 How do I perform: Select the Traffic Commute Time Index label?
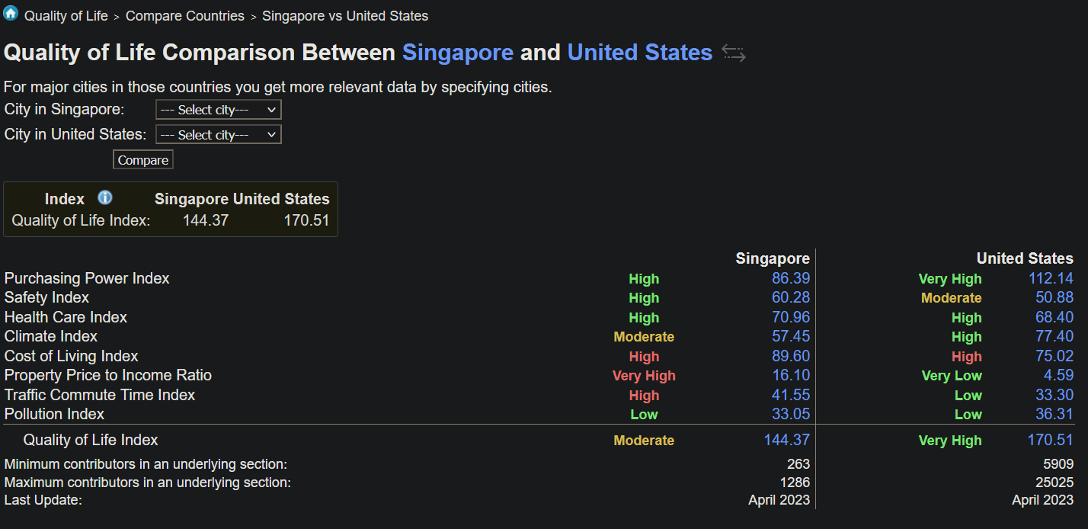(x=100, y=395)
